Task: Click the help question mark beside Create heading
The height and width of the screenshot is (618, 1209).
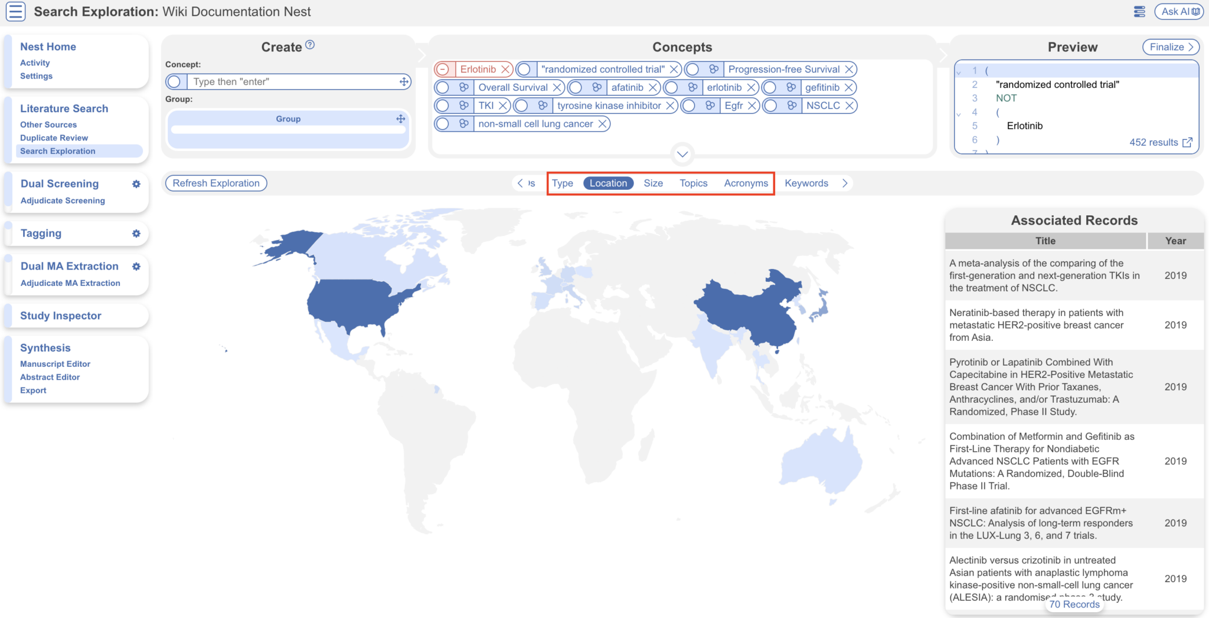Action: 311,44
